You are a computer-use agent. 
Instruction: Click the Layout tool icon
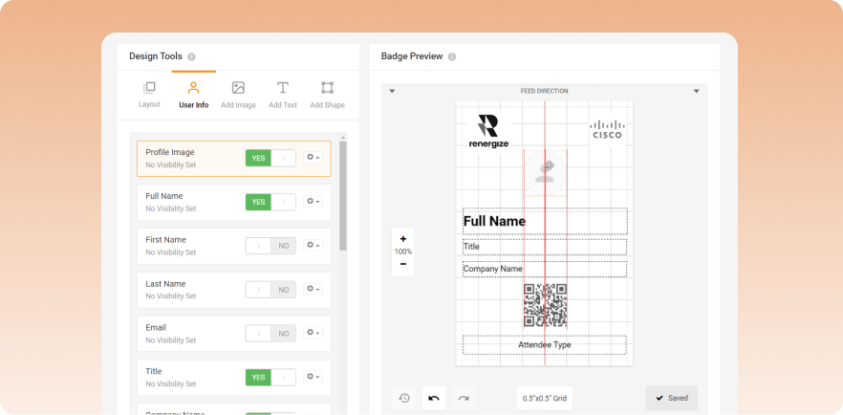coord(149,88)
